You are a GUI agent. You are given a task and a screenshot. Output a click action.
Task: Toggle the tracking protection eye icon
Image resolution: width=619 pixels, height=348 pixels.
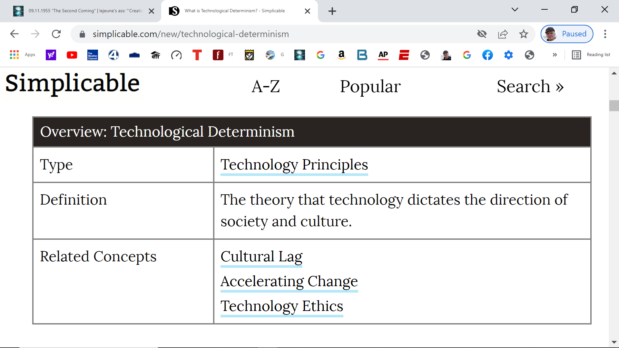point(482,34)
